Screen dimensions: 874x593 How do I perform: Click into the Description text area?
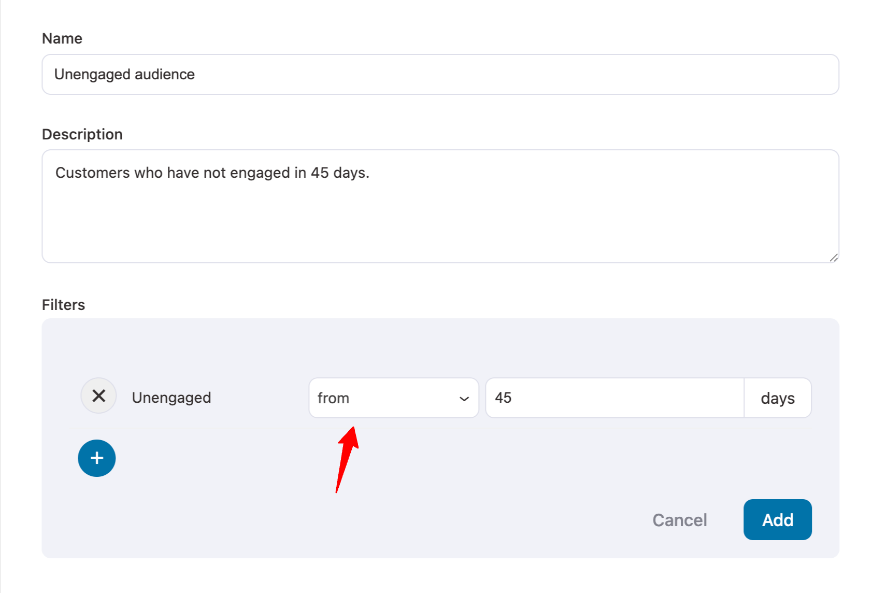(x=440, y=206)
